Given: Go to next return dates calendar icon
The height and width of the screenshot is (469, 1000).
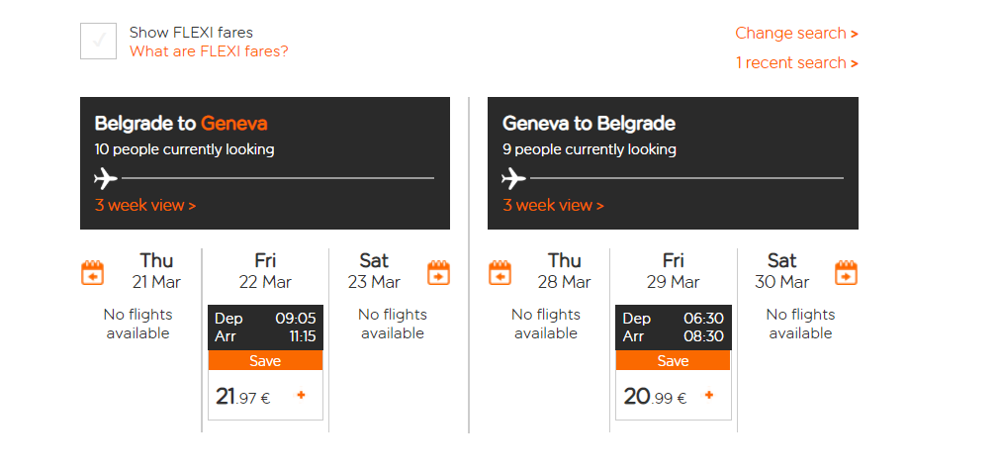Looking at the screenshot, I should click(847, 272).
